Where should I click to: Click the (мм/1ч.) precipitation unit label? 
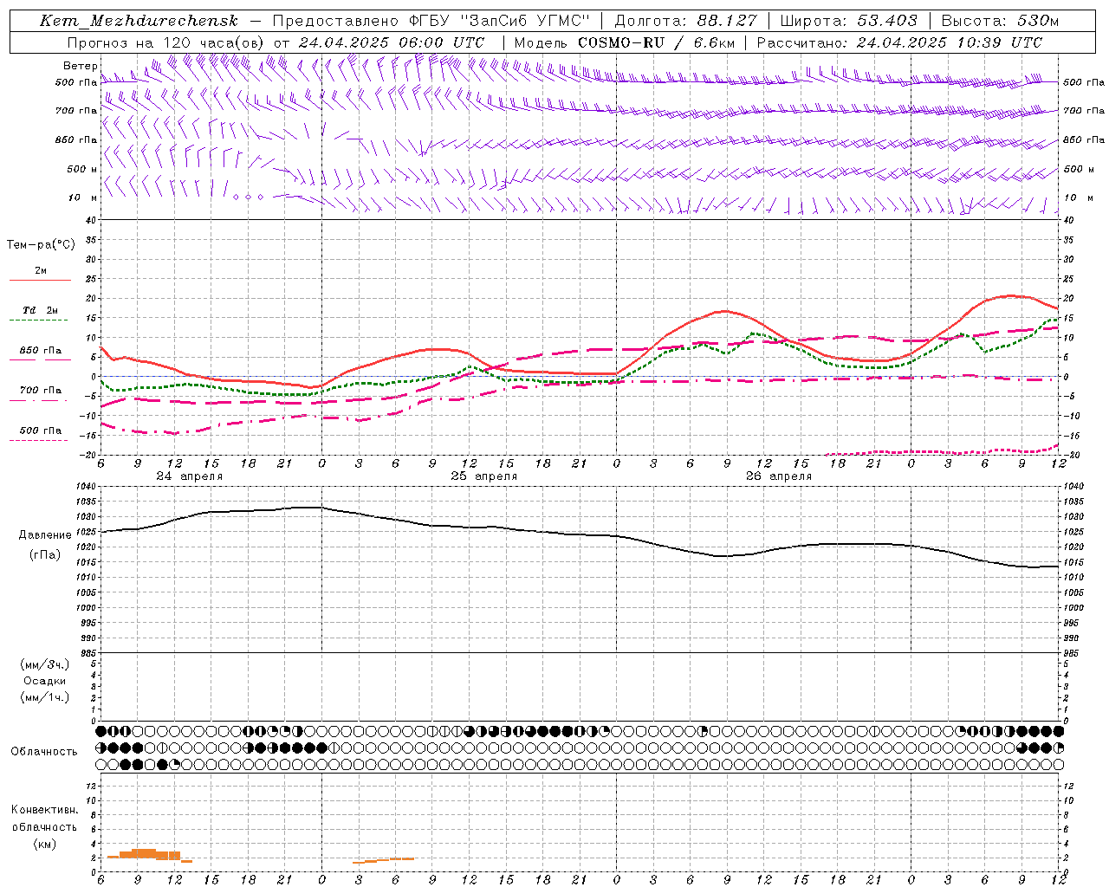coord(45,697)
